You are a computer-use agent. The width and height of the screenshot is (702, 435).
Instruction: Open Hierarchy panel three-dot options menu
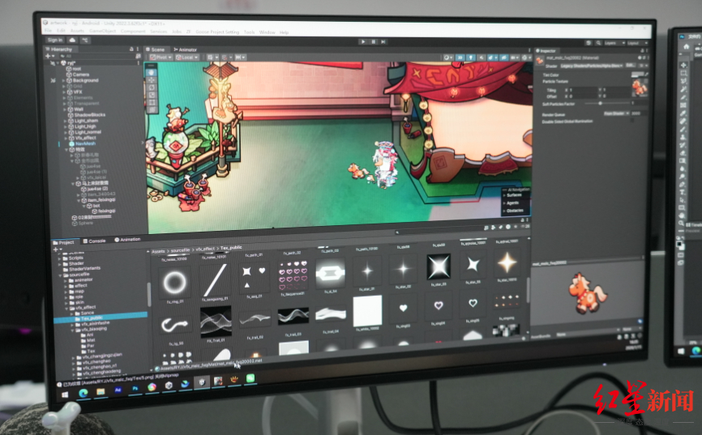pos(138,49)
